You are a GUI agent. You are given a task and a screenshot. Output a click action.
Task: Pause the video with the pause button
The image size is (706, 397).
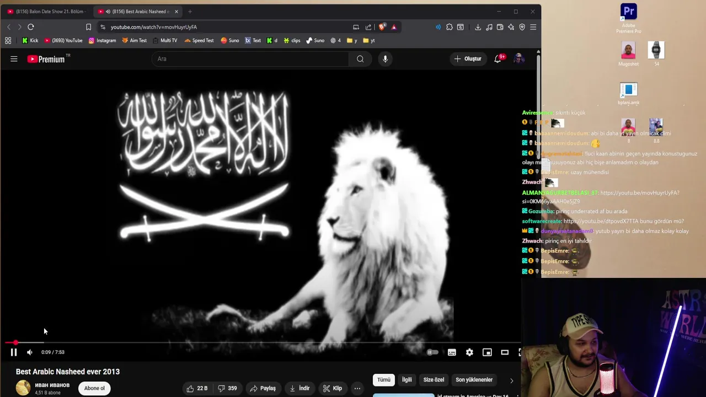pos(14,352)
